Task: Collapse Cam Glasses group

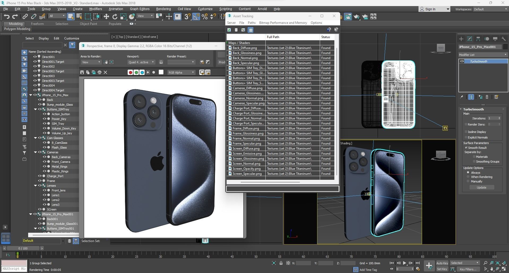Action: coord(36,138)
